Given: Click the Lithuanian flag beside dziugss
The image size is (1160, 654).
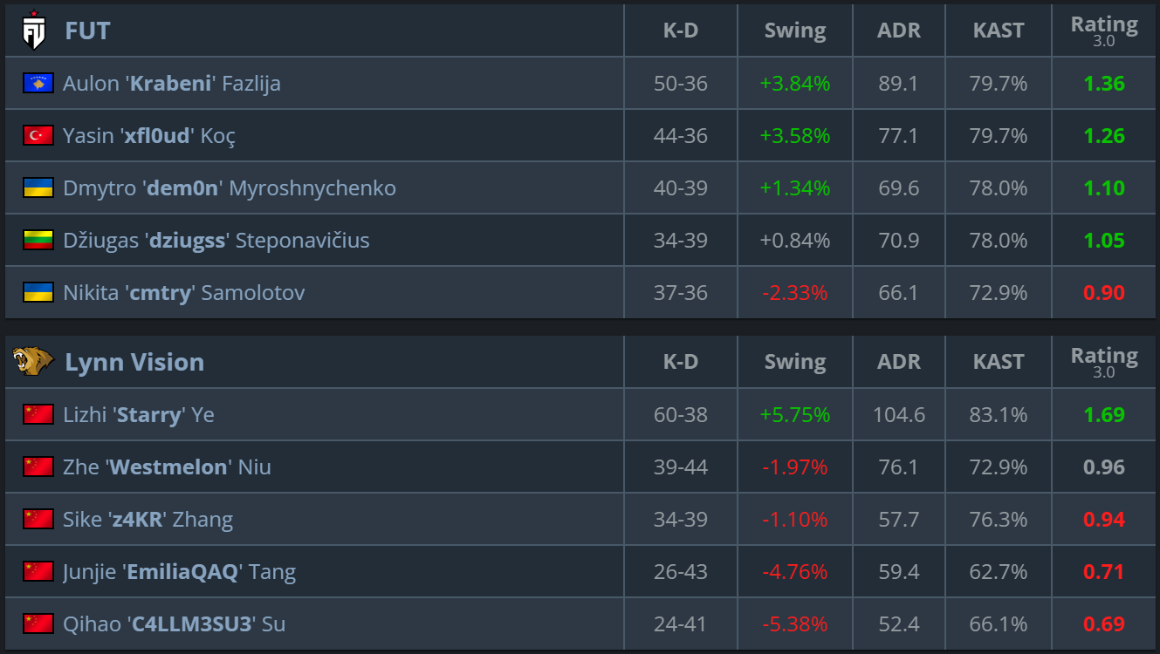Looking at the screenshot, I should 38,240.
